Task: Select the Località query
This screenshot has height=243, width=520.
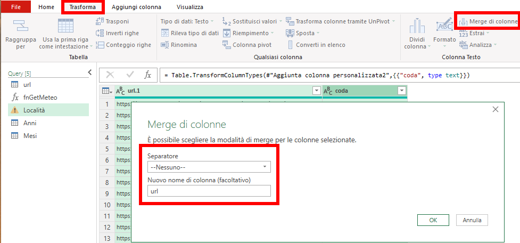Action: (48, 110)
